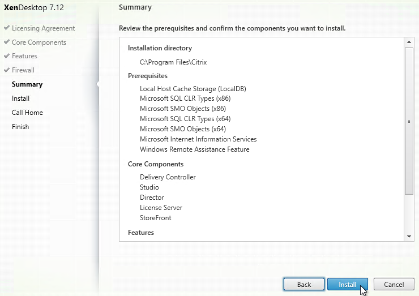The image size is (419, 296).
Task: Click Director in the components list
Action: click(152, 198)
